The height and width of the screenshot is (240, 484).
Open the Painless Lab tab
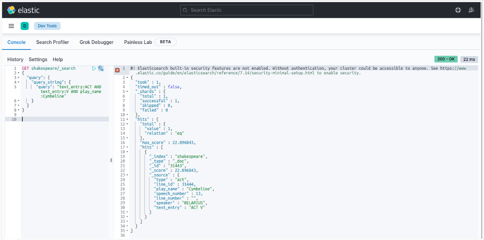point(138,42)
